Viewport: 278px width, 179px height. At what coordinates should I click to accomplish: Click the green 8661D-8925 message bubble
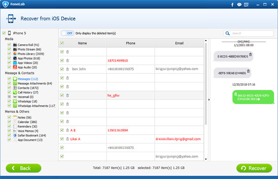tap(253, 97)
